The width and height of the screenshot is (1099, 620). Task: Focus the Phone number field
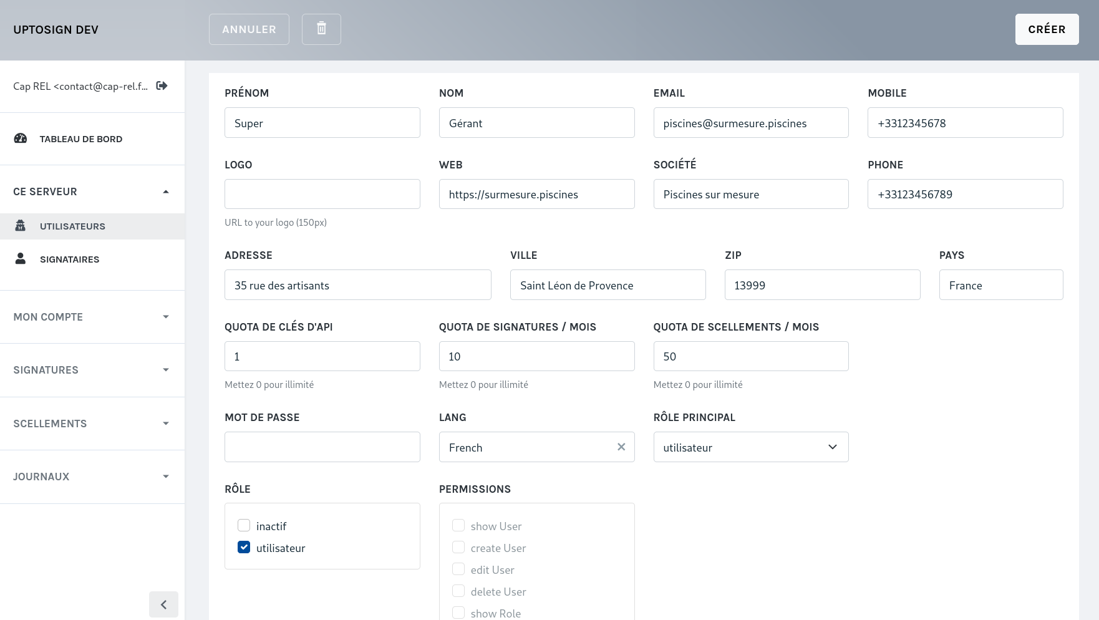pyautogui.click(x=966, y=194)
